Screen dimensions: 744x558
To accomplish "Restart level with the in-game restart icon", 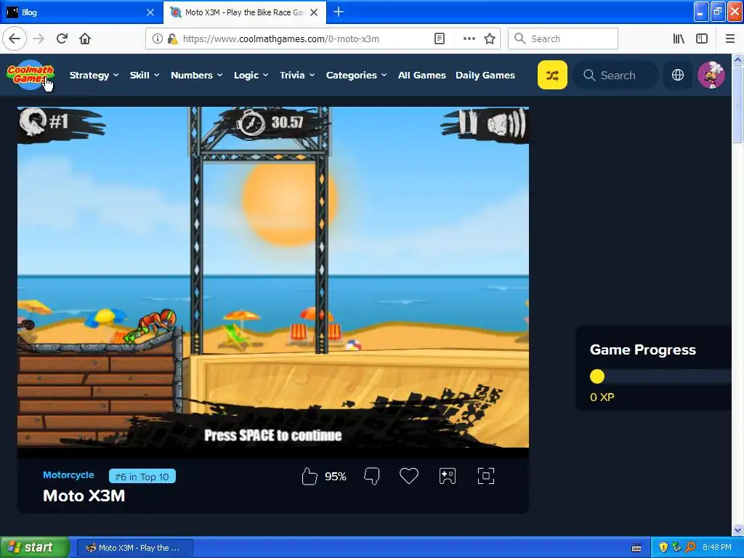I will [32, 121].
